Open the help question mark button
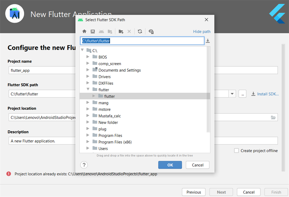 pyautogui.click(x=84, y=165)
